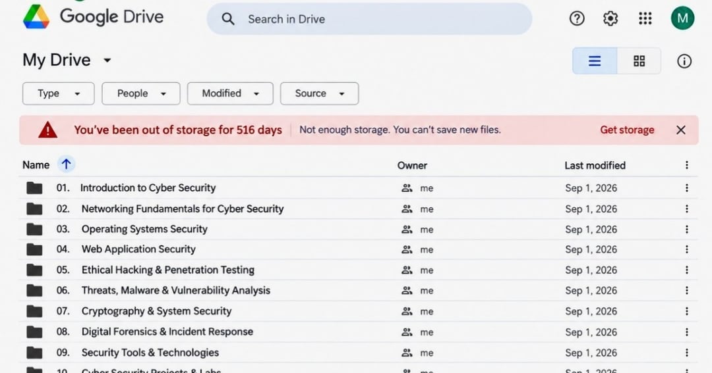Open the Type filter dropdown
Viewport: 712px width, 373px height.
point(59,93)
